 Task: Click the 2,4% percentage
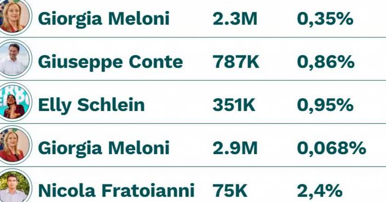coord(319,191)
